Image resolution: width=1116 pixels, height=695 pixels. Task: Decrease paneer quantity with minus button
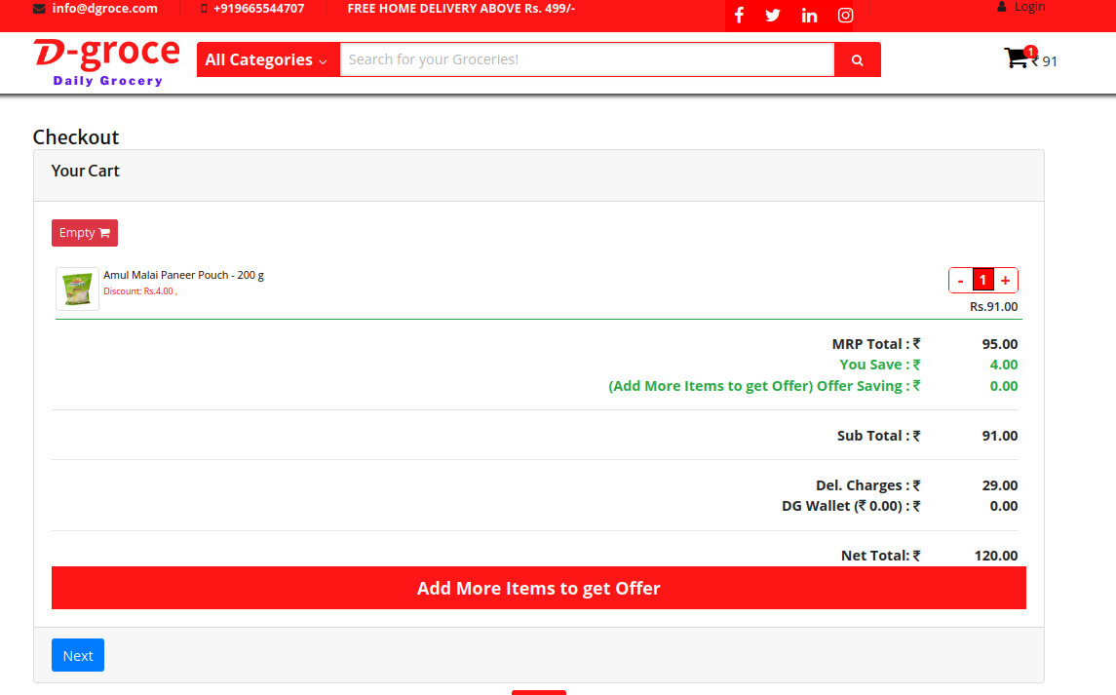960,281
